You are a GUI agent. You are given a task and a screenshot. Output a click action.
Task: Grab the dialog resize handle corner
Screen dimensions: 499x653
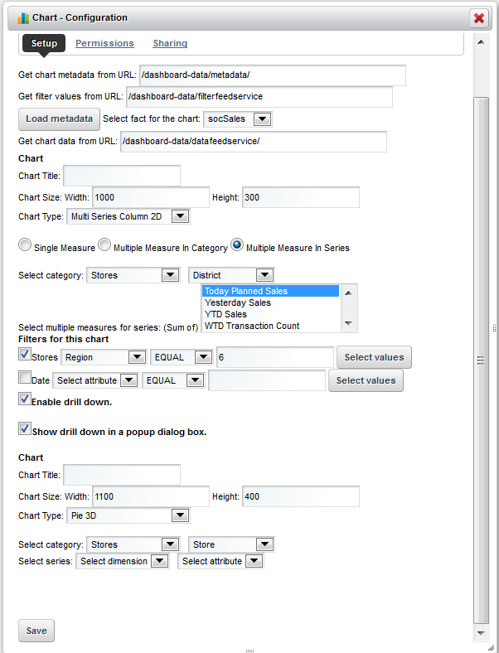coord(492,646)
